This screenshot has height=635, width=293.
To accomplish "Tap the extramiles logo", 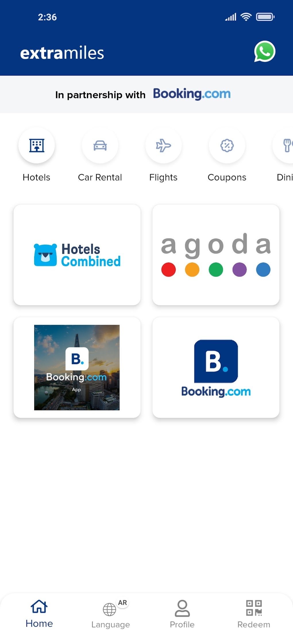I will click(62, 53).
